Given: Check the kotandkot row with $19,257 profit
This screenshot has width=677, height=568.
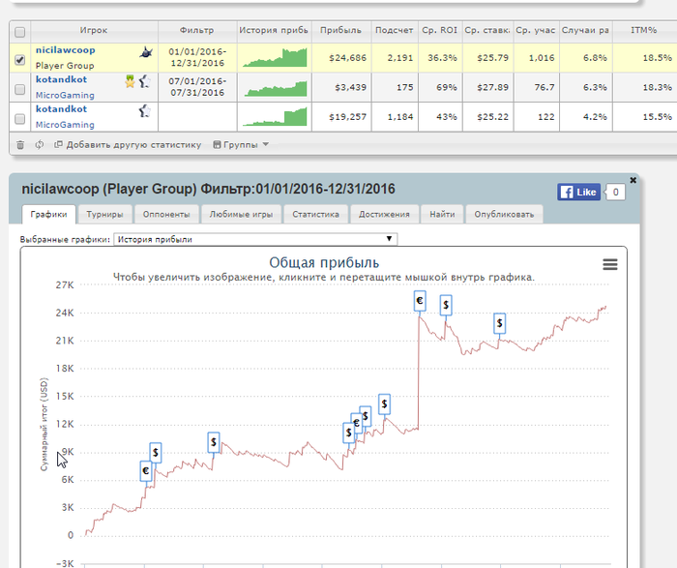Looking at the screenshot, I should coord(20,119).
